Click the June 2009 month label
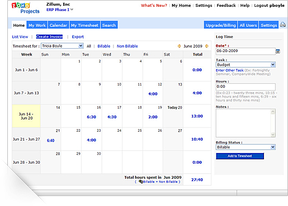This screenshot has height=206, width=288. [193, 46]
